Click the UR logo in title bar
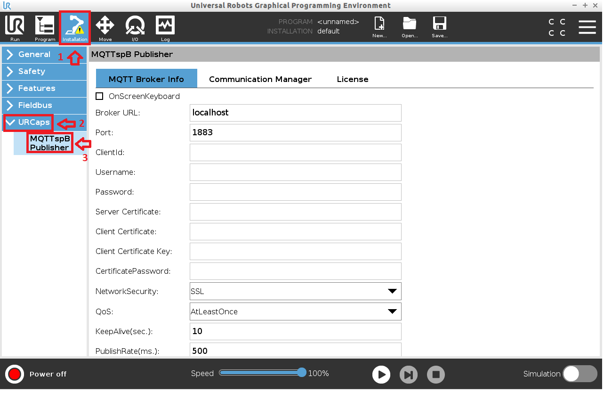 7,6
